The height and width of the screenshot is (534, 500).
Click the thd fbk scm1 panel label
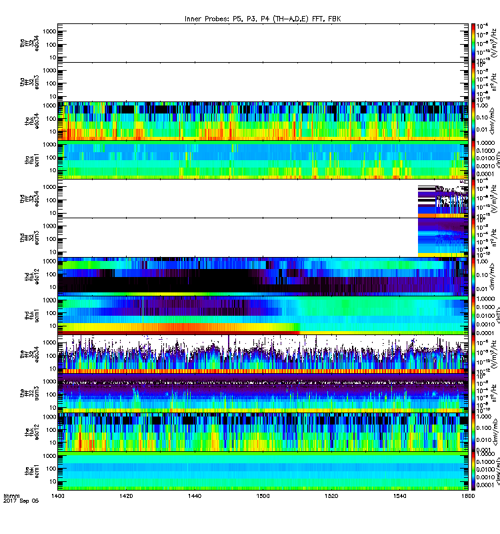(x=32, y=316)
